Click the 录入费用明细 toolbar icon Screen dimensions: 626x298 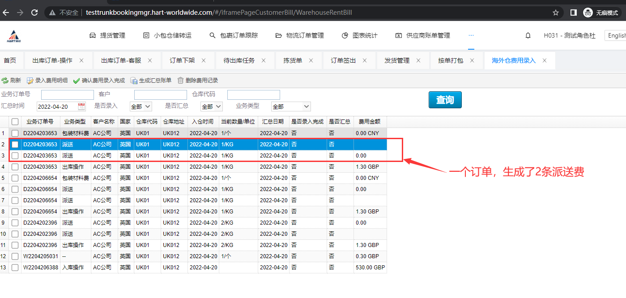click(30, 81)
